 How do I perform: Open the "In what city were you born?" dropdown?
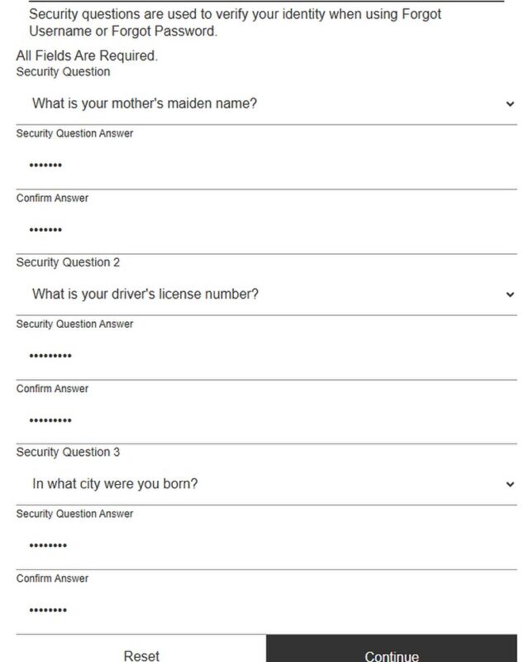pyautogui.click(x=264, y=484)
